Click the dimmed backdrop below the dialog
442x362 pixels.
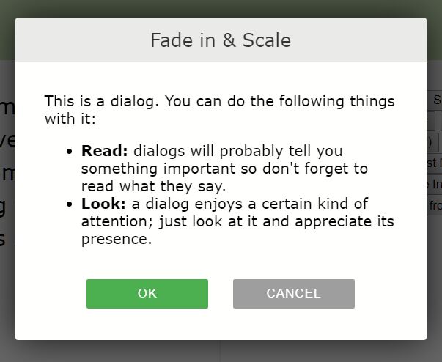click(x=220, y=352)
